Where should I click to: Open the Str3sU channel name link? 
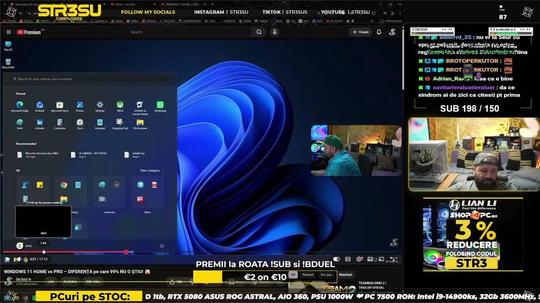pyautogui.click(x=22, y=279)
